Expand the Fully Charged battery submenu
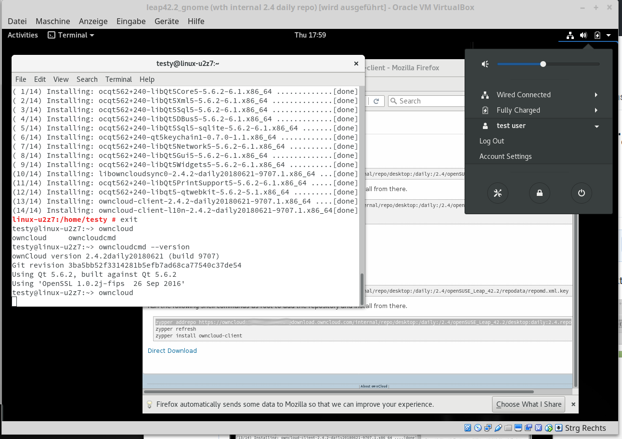Image resolution: width=622 pixels, height=439 pixels. pyautogui.click(x=596, y=110)
